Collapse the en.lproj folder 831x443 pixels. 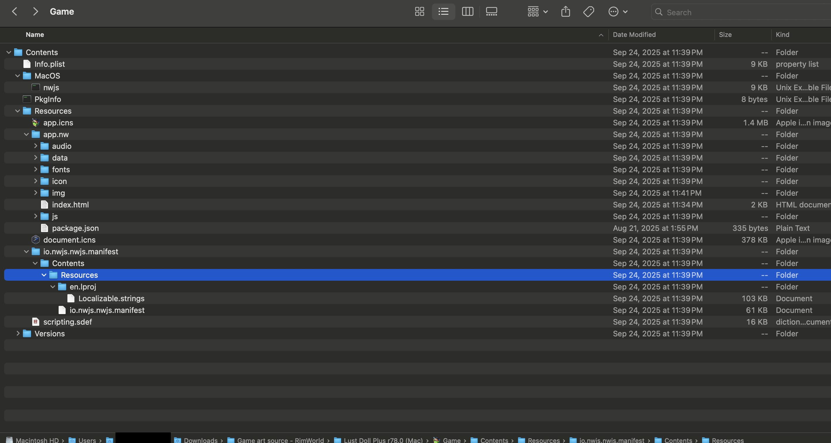[53, 287]
